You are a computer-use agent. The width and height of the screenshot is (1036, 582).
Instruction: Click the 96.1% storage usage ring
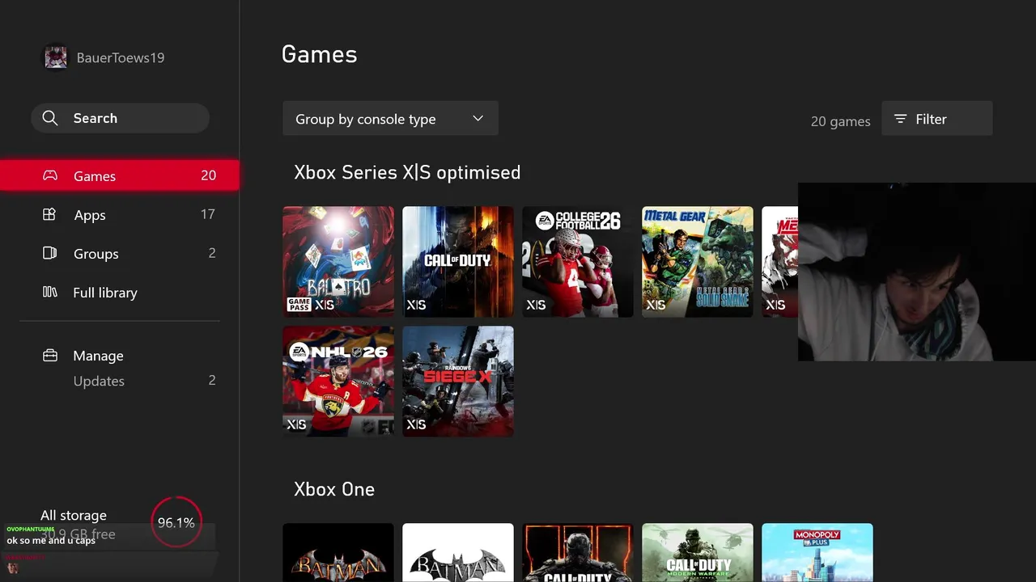tap(176, 523)
